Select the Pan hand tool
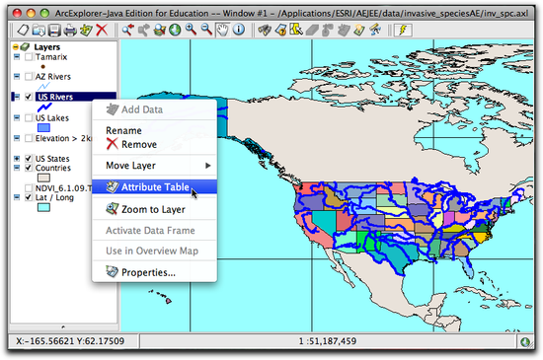This screenshot has width=543, height=360. (222, 30)
